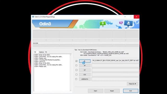167x94 pixels.
Task: Click the blue download icon in banner
Action: 128,23
